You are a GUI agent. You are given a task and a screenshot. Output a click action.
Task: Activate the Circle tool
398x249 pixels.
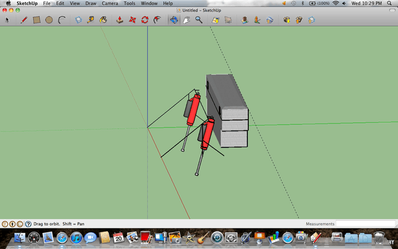pyautogui.click(x=48, y=20)
